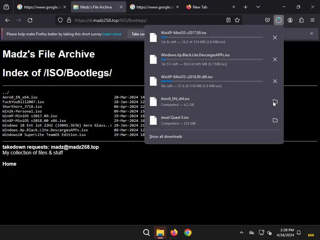Screen dimensions: 320x240
Task: Close the New Tab tab
Action: pos(234,7)
